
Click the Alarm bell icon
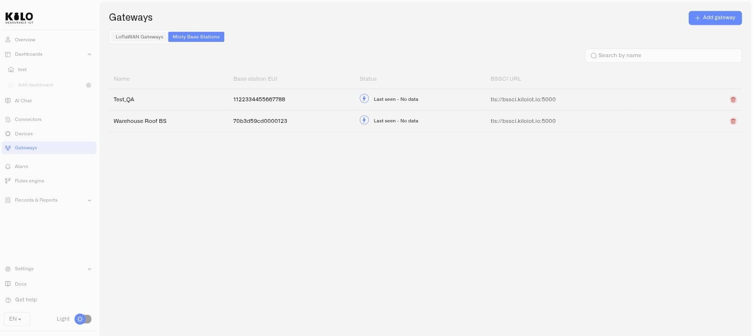pos(8,167)
